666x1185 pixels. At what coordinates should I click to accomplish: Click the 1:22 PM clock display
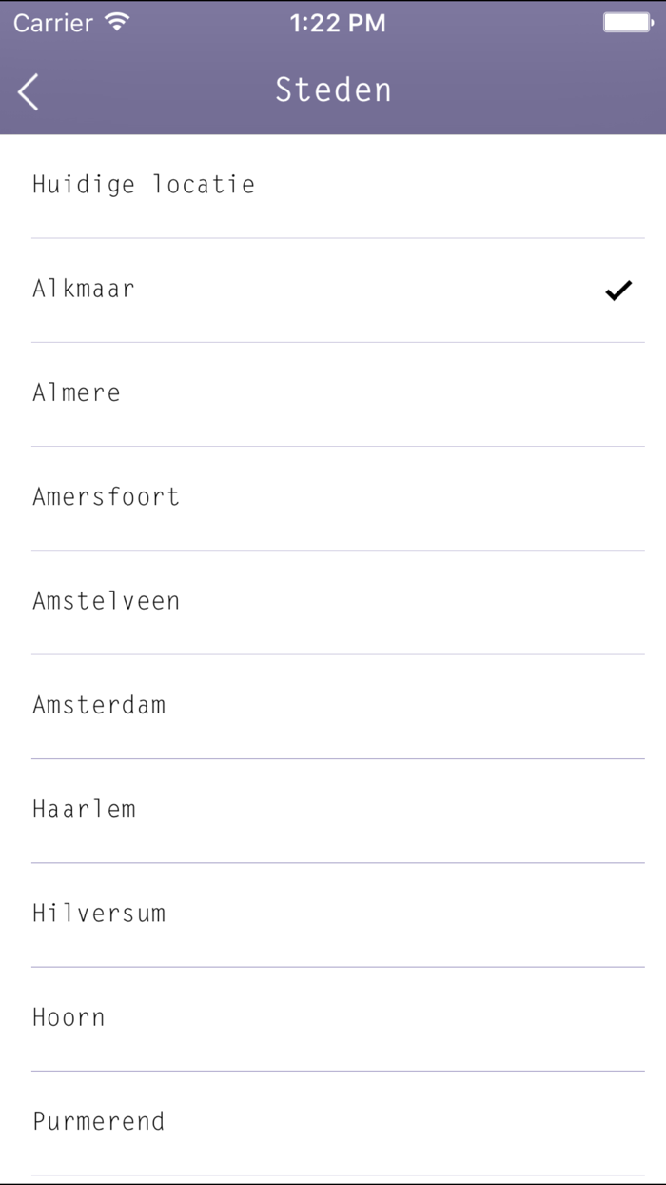[x=338, y=22]
